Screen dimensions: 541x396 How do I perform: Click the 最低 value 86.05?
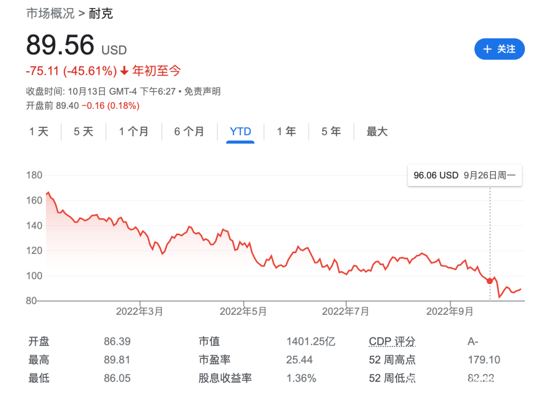(x=117, y=378)
